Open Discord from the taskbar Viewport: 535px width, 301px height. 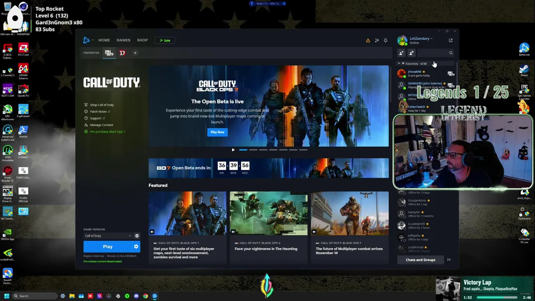[136, 296]
